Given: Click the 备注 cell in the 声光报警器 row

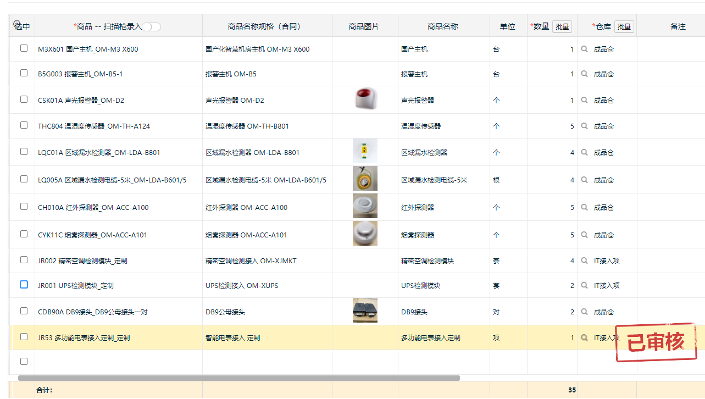Looking at the screenshot, I should tap(670, 100).
